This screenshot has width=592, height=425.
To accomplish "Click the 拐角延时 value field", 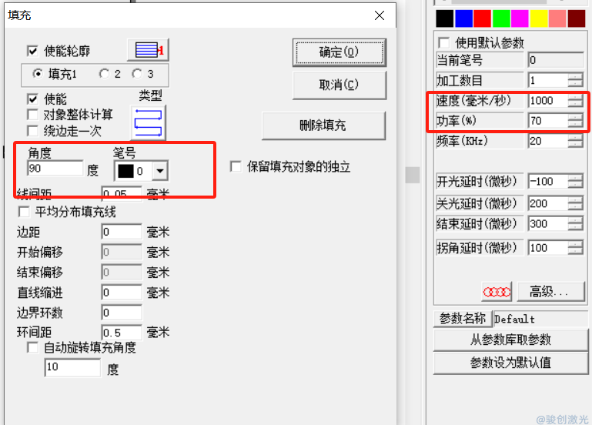I will [548, 248].
